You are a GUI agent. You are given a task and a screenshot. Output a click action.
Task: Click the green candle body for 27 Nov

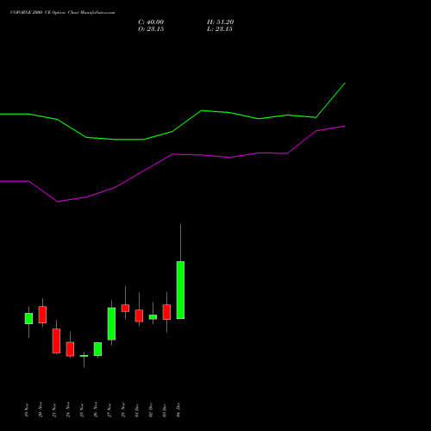111,324
